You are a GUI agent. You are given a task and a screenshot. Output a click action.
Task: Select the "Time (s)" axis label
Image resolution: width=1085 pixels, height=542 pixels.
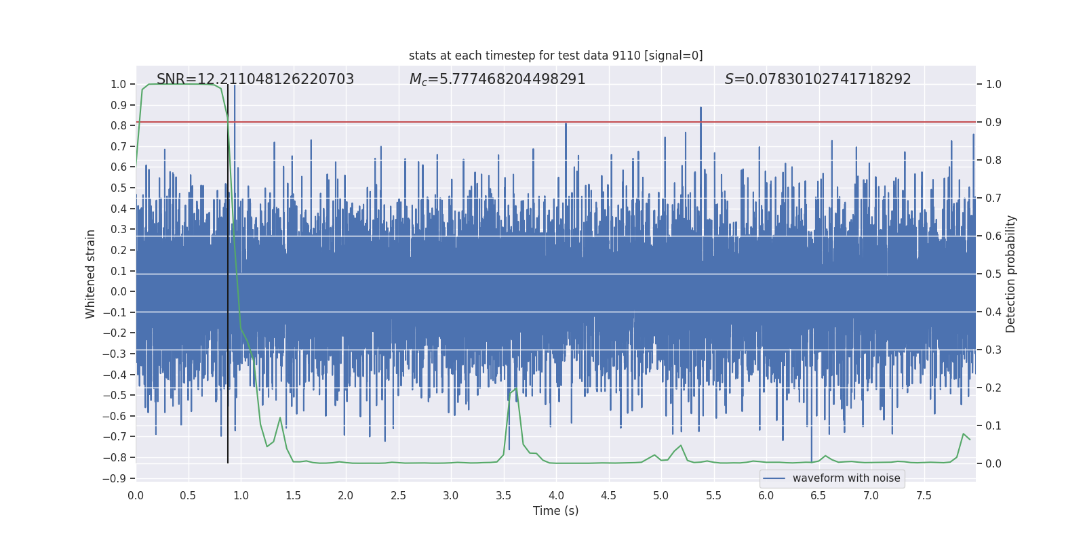click(556, 511)
